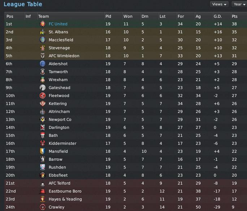Screen dimensions: 247x211
Task: Select the Crawley red club badge
Action: tap(43, 207)
